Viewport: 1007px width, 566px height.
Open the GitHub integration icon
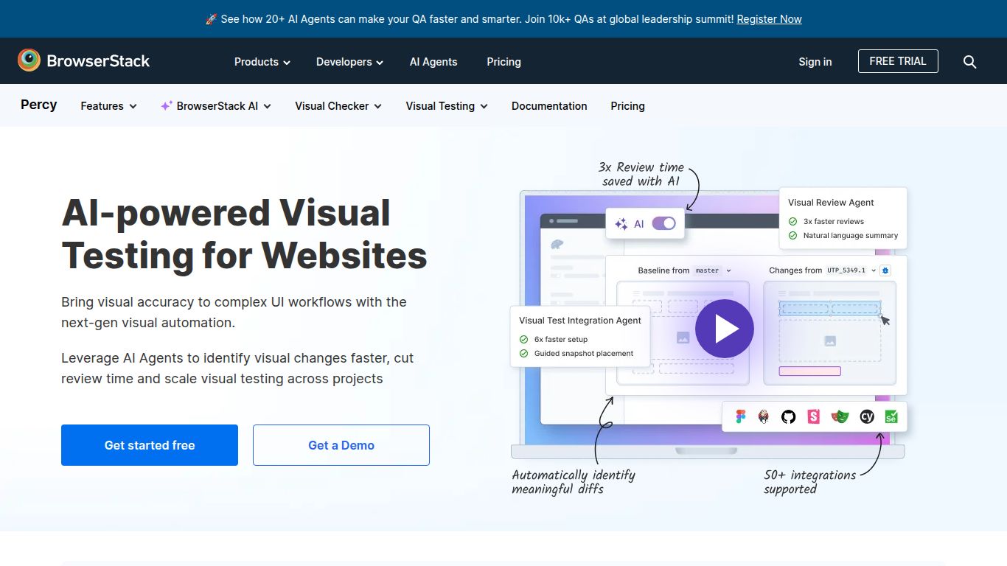click(x=788, y=416)
